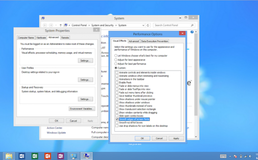Open Visual Effects tab in Performance Options
The width and height of the screenshot is (258, 160).
[120, 41]
